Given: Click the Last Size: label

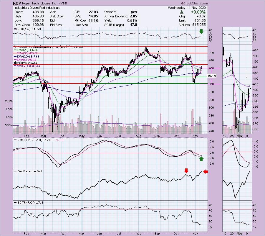Looking at the screenshot, I should (x=82, y=25).
